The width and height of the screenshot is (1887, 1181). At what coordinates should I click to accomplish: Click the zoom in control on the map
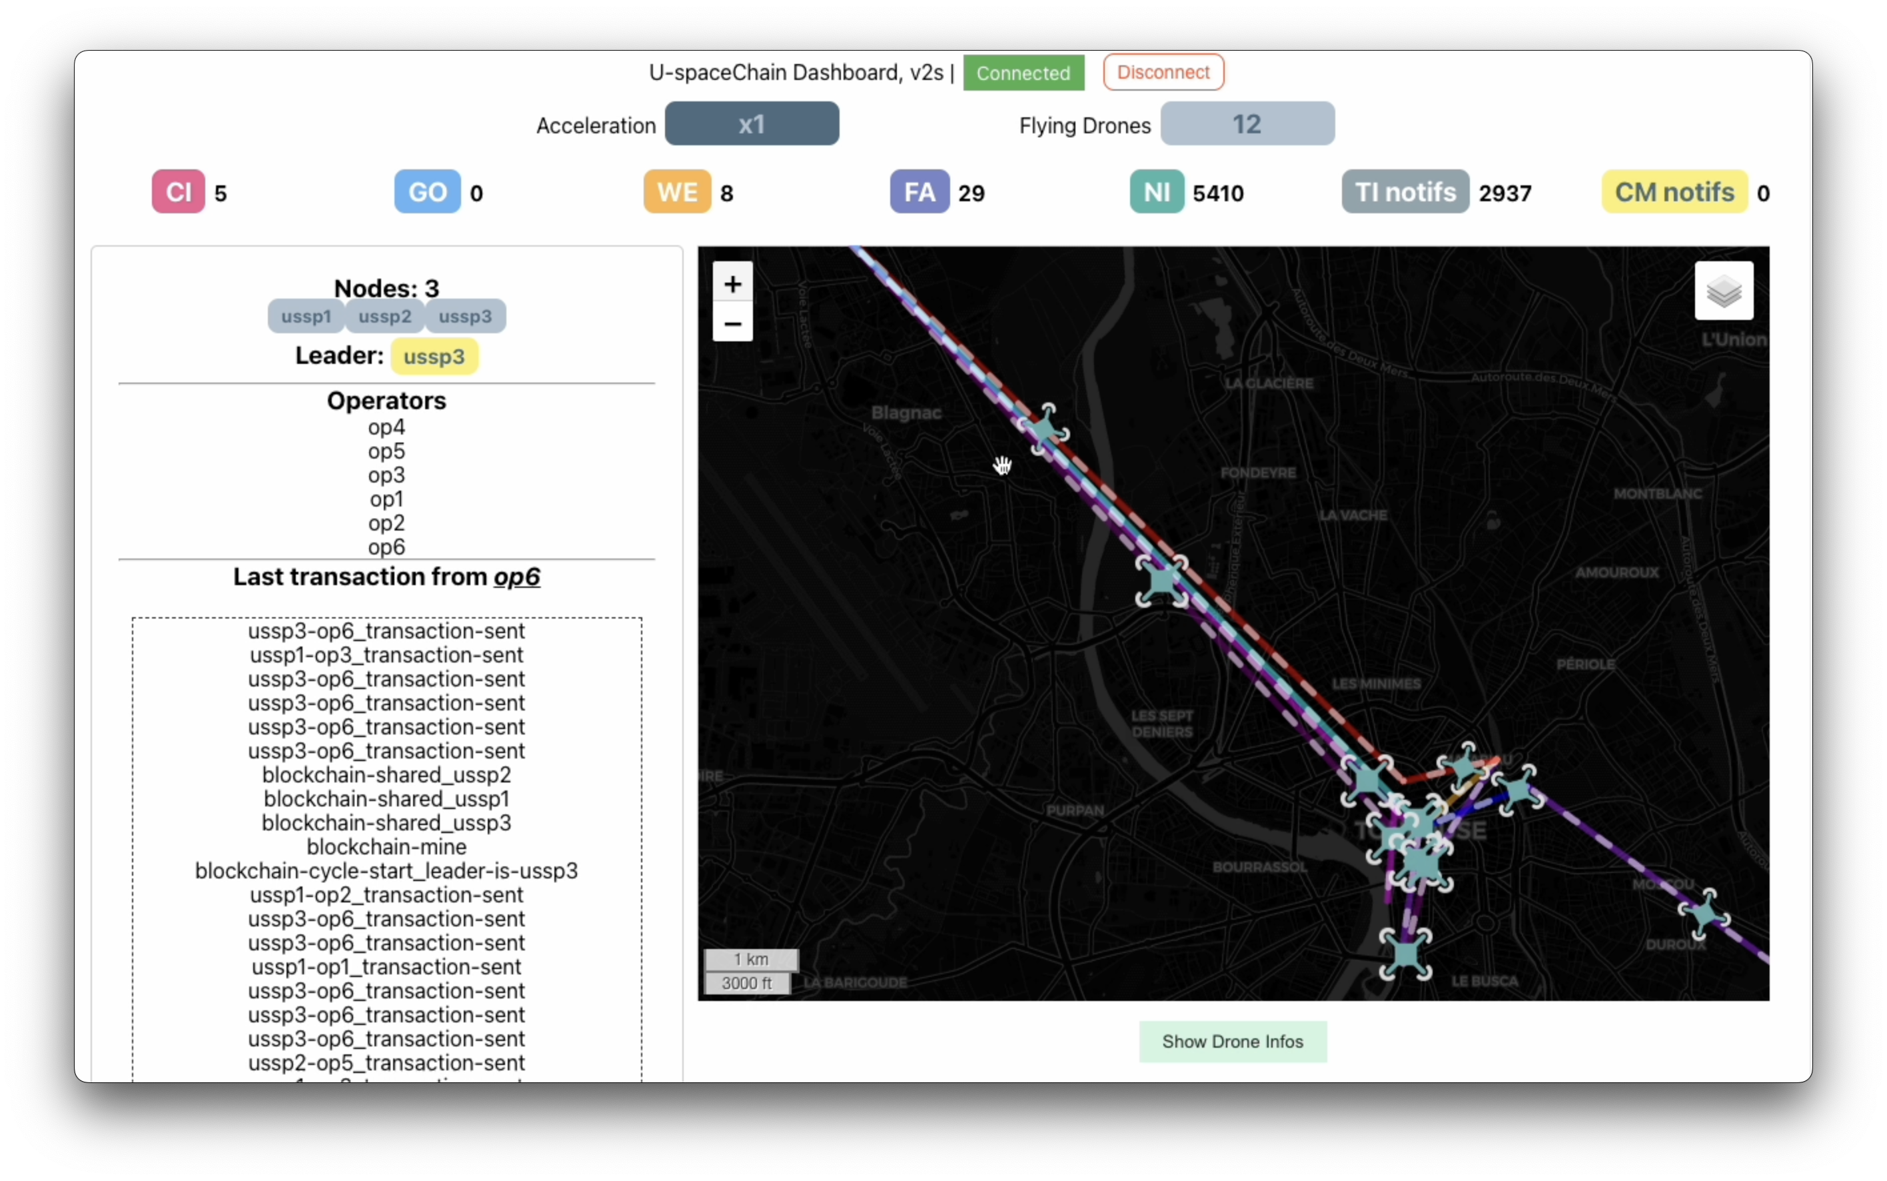[x=732, y=283]
